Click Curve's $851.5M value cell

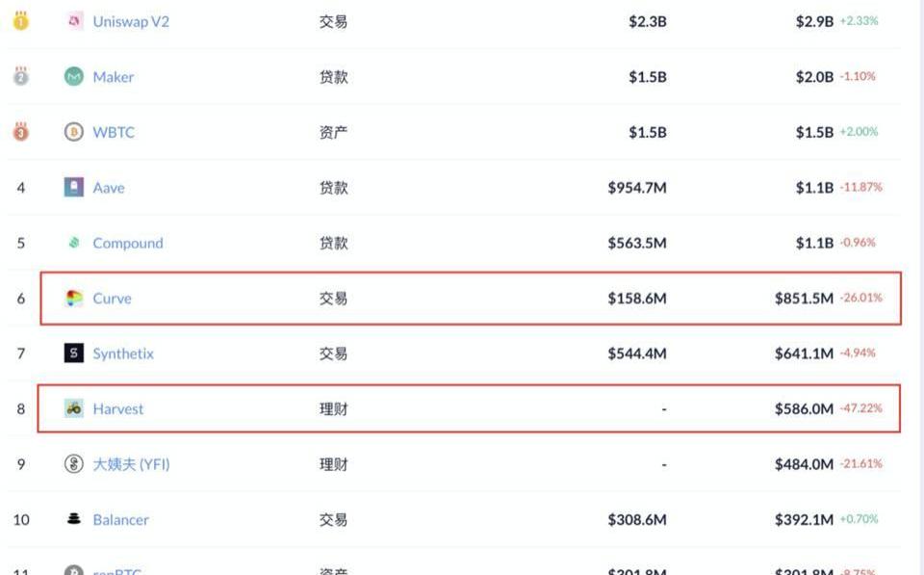point(804,299)
